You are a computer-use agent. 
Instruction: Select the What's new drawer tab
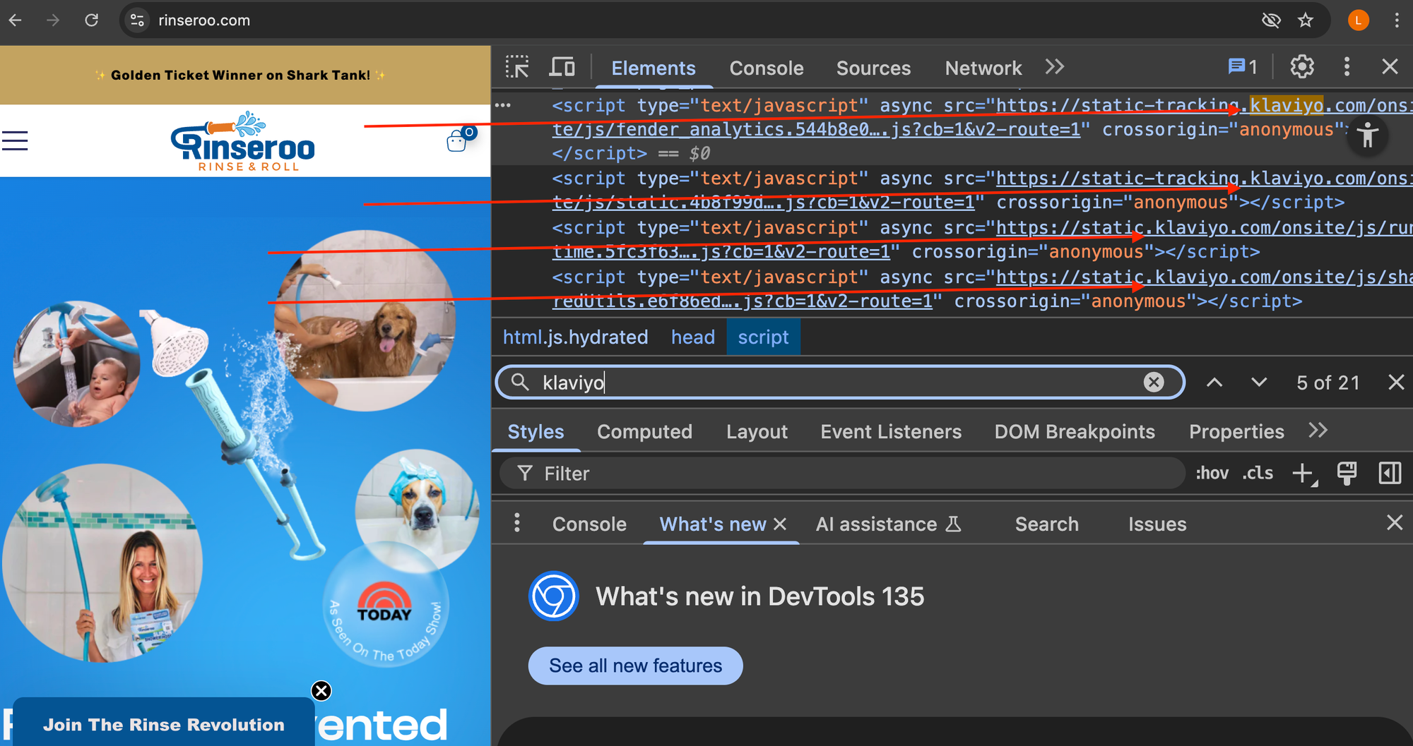712,524
